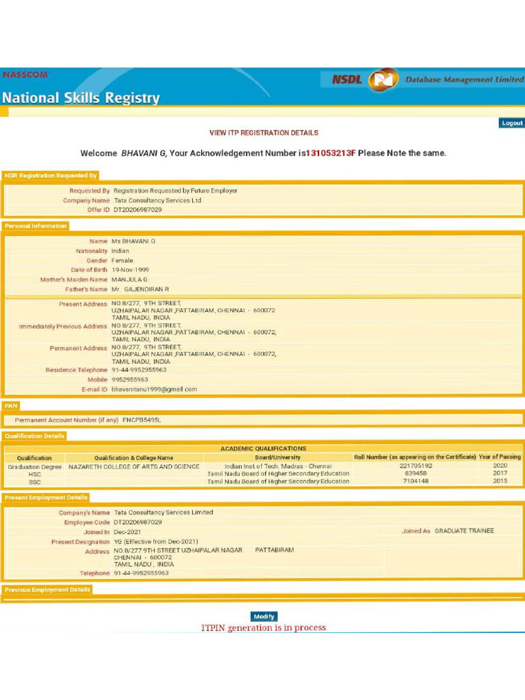Click the 'Qualification & College Name' column header

click(x=133, y=457)
